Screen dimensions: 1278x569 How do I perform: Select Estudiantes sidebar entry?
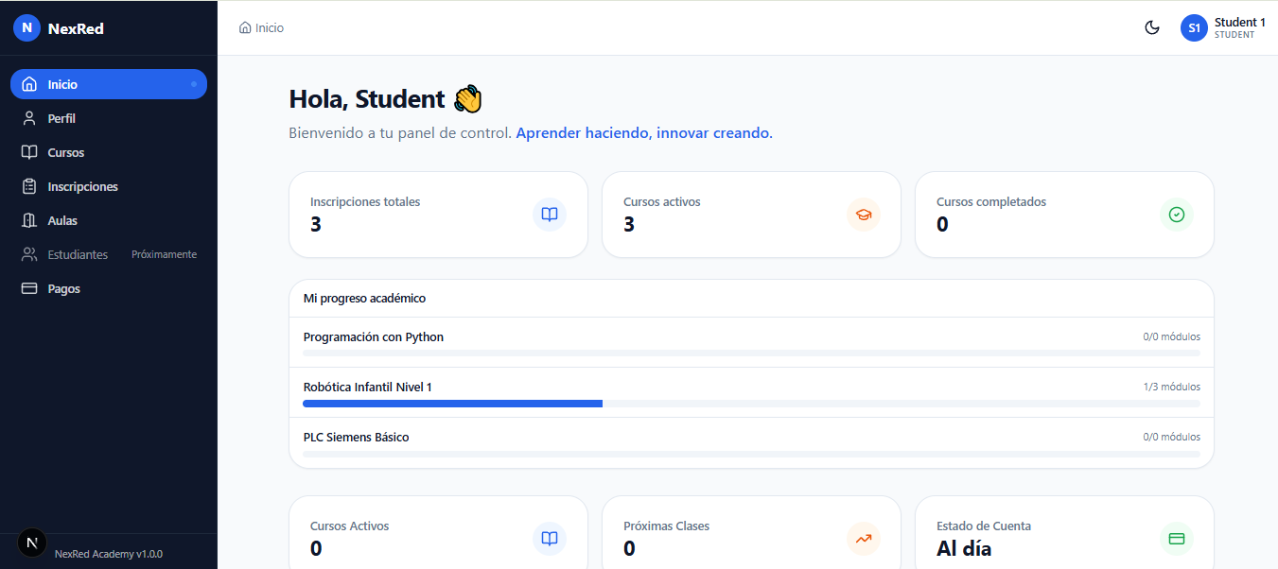click(109, 254)
